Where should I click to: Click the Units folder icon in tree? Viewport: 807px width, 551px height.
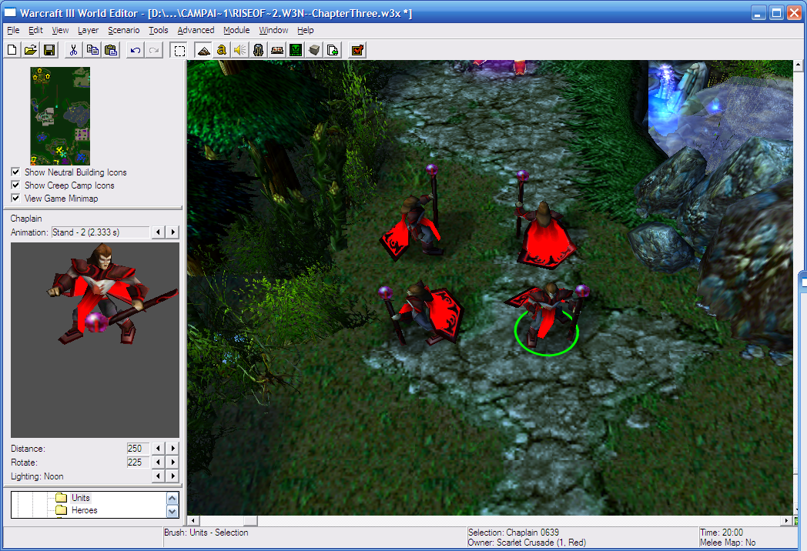coord(62,497)
